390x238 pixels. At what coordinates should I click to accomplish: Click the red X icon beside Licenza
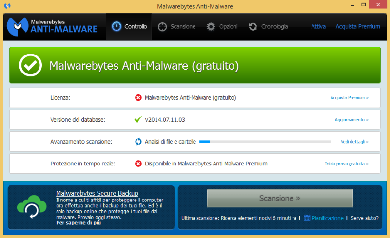(x=138, y=98)
